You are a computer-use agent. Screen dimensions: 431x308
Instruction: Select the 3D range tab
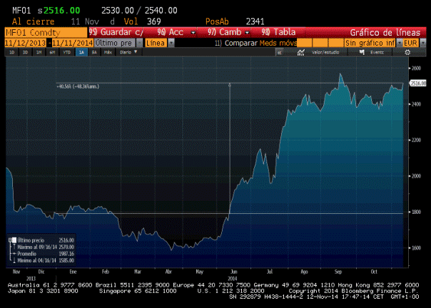click(x=25, y=52)
